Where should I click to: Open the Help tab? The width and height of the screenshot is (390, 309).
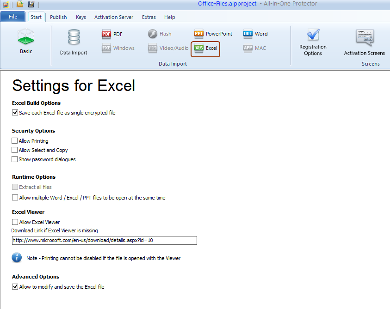click(x=170, y=17)
